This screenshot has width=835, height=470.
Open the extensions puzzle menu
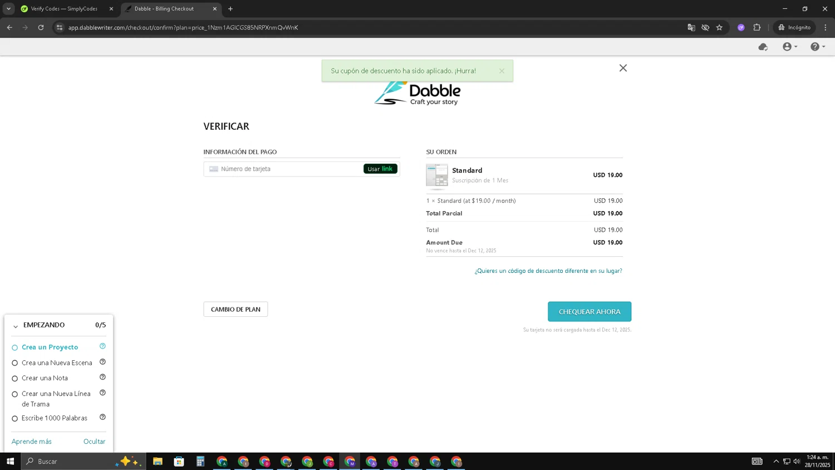coord(757,27)
